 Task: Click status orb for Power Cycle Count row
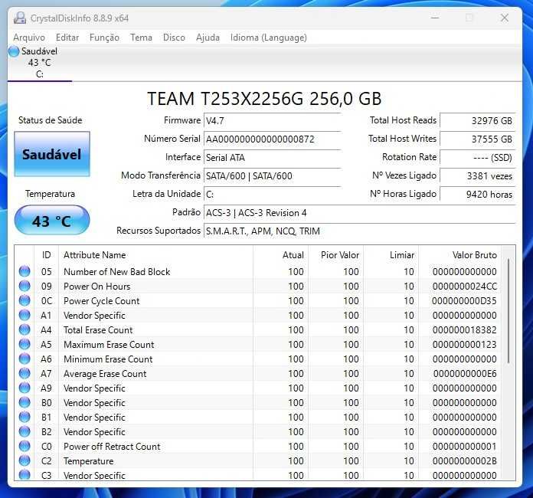25,300
